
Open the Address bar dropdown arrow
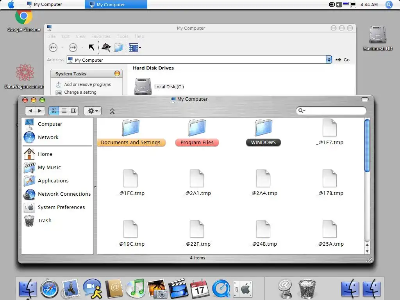pyautogui.click(x=329, y=60)
